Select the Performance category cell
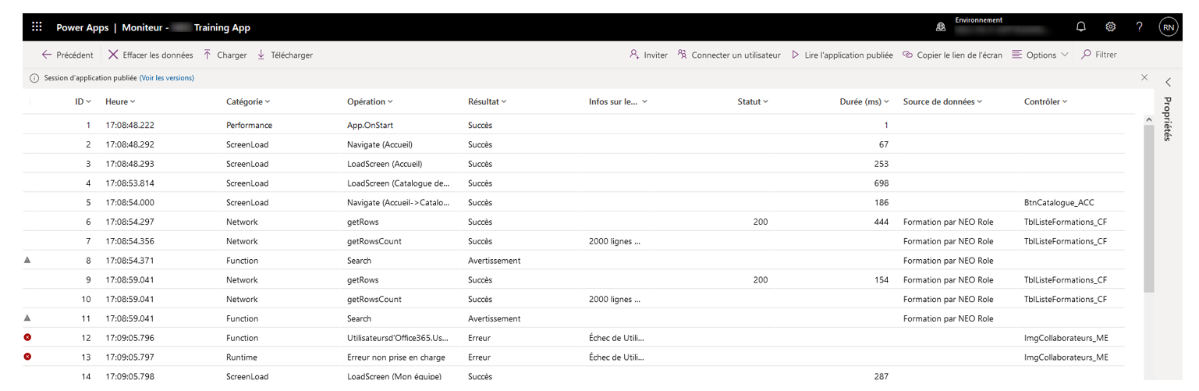 pos(249,125)
